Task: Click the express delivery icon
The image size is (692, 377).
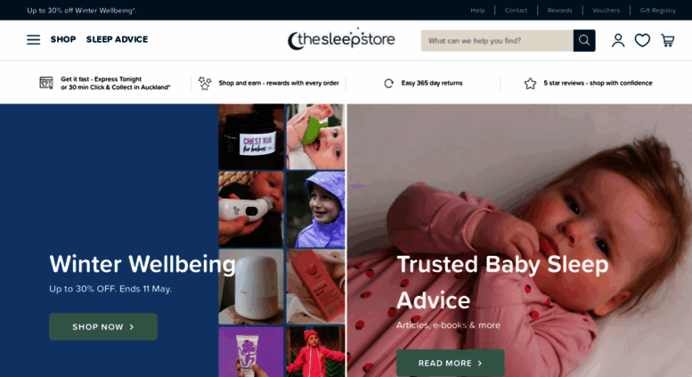Action: click(x=46, y=83)
